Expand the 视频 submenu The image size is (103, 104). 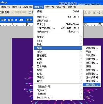tap(58, 70)
